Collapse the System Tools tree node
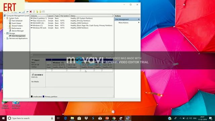This screenshot has width=215, height=121. tap(5, 18)
